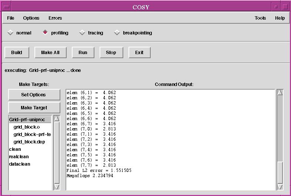Click the Build button
The width and height of the screenshot is (291, 196).
[x=17, y=52]
